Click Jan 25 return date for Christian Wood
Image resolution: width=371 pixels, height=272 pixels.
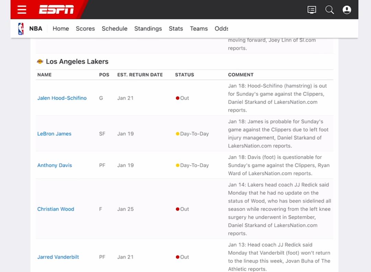[125, 209]
